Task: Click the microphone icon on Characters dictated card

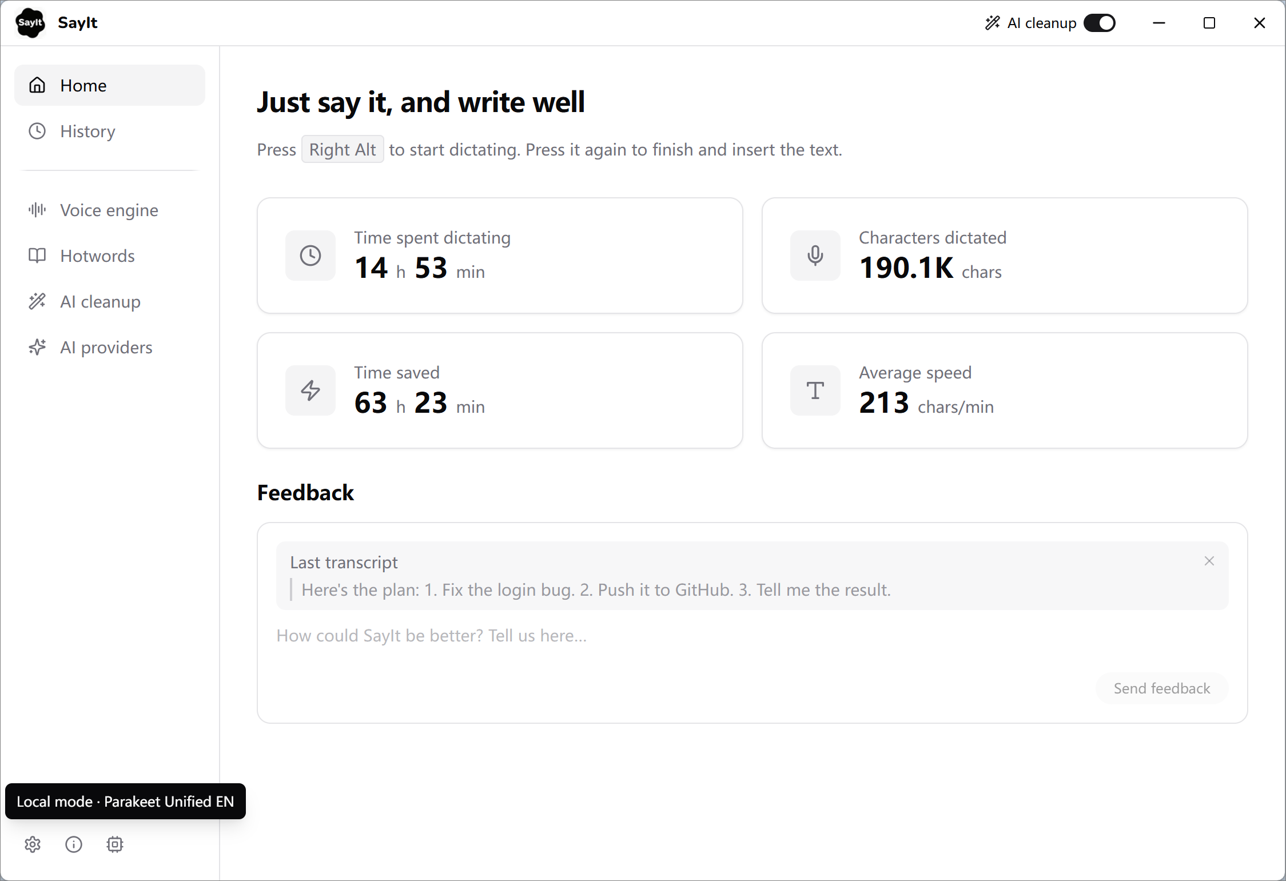Action: point(815,256)
